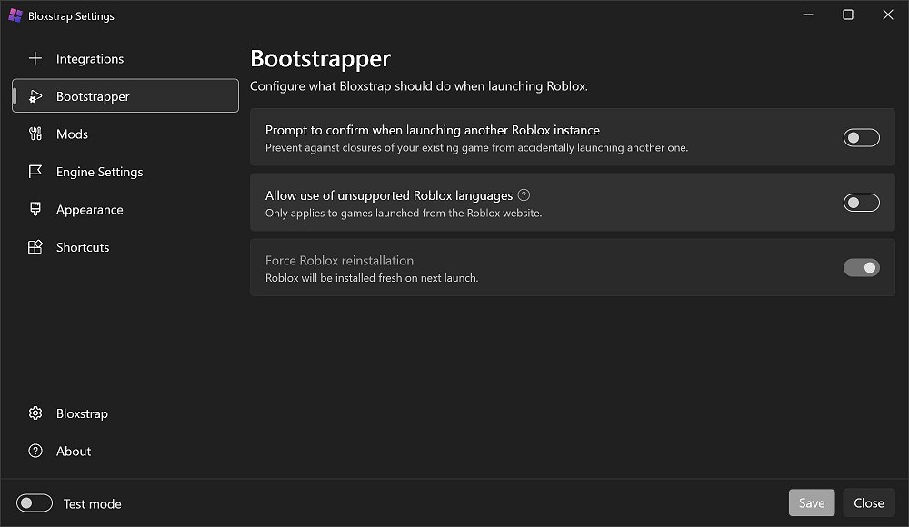Toggle unsupported Roblox languages switch
The height and width of the screenshot is (527, 909).
click(x=861, y=203)
